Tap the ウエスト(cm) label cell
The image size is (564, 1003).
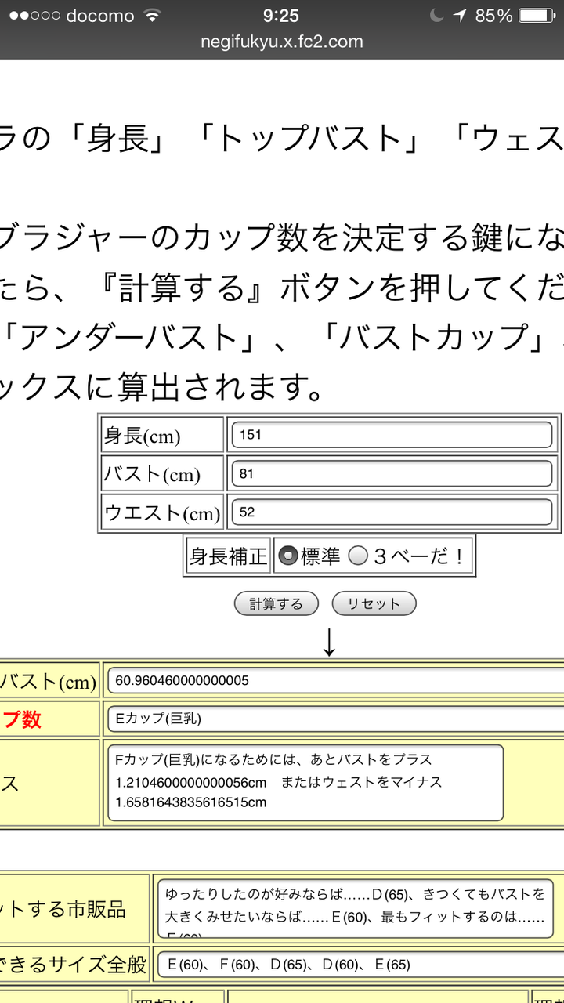pos(164,512)
